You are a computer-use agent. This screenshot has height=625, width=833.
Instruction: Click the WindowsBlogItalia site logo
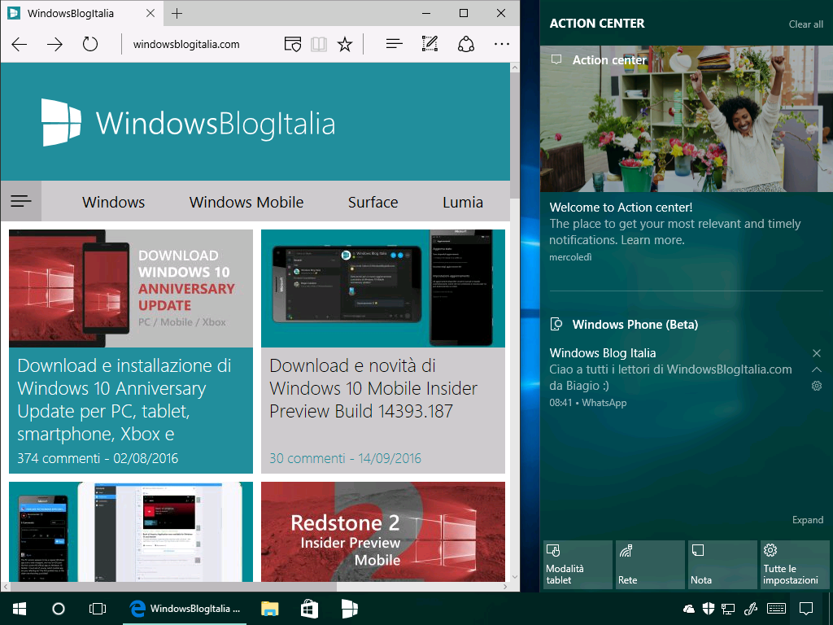pyautogui.click(x=189, y=123)
